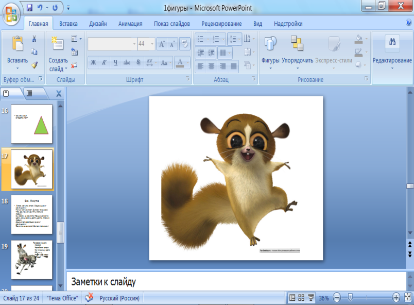Viewport: 414px width, 305px height.
Task: Copy selection with the Copy icon
Action: pyautogui.click(x=34, y=52)
